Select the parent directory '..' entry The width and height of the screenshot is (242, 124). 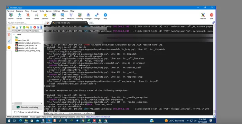tap(17, 37)
